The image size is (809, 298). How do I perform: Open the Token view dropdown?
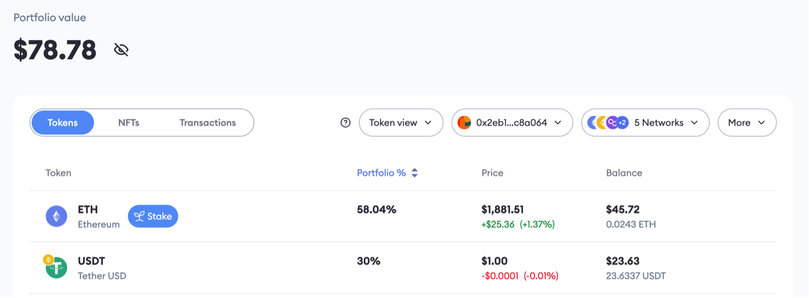tap(401, 122)
